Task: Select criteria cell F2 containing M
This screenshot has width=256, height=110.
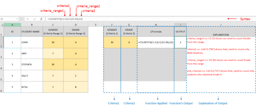Action: (112, 42)
